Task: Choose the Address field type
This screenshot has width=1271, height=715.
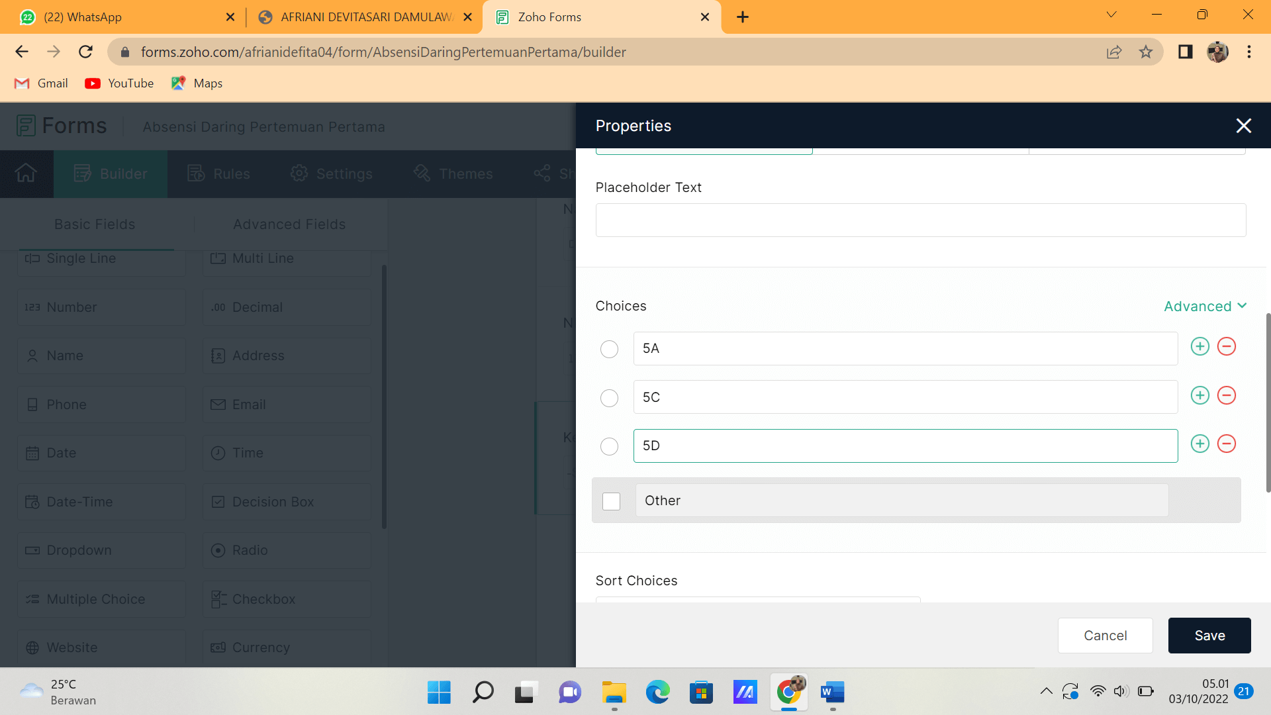Action: point(287,356)
